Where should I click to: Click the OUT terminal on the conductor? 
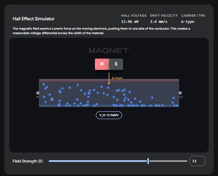(180, 93)
